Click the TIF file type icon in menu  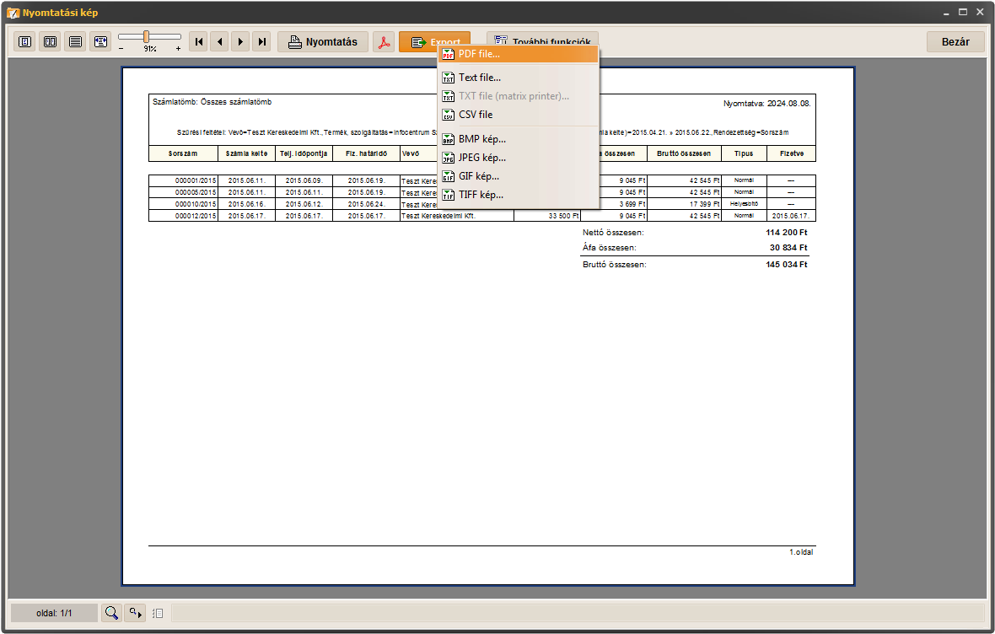(448, 195)
